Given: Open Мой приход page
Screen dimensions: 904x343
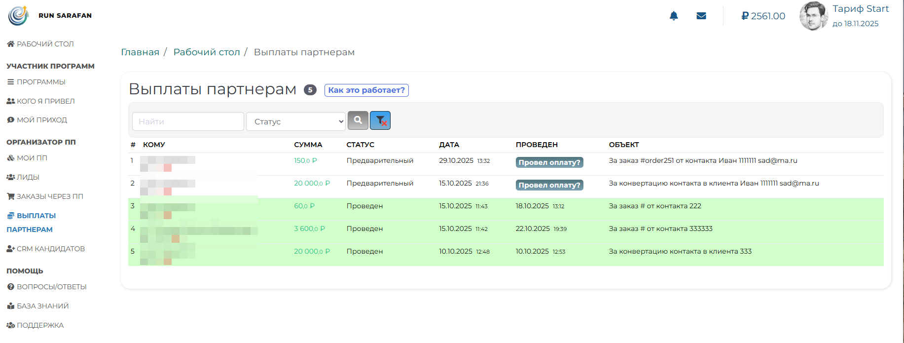Looking at the screenshot, I should [x=41, y=120].
